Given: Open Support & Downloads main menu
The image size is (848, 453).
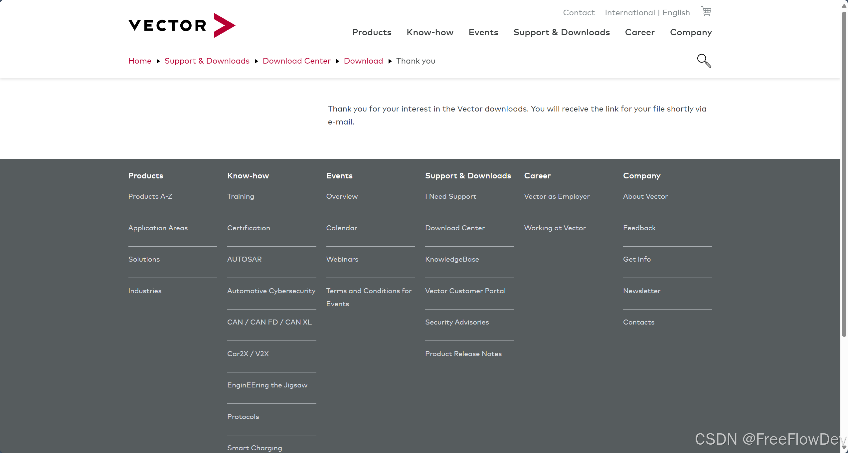Looking at the screenshot, I should pos(561,32).
